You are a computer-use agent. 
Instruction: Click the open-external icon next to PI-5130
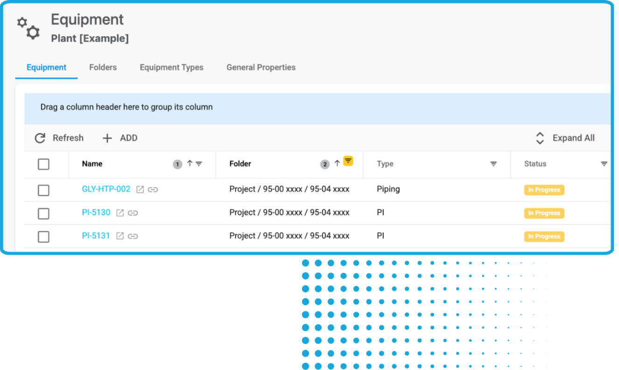coord(120,213)
